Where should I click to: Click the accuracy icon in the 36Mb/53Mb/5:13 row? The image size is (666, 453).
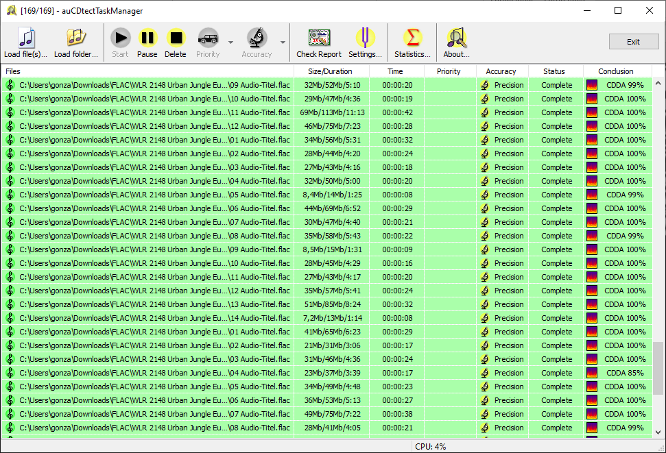pyautogui.click(x=485, y=400)
